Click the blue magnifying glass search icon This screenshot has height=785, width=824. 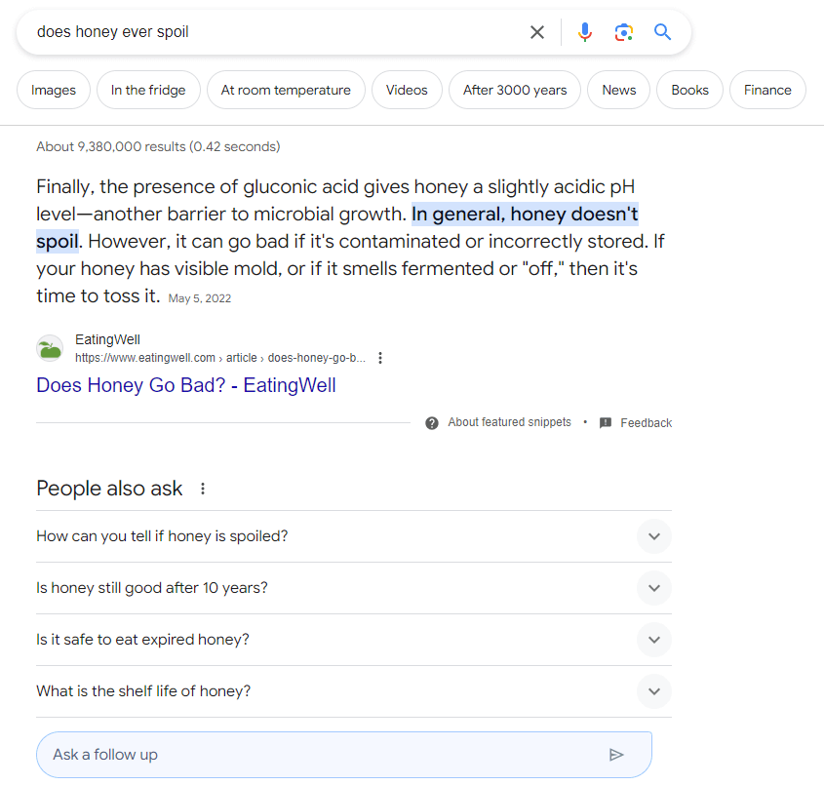[663, 32]
